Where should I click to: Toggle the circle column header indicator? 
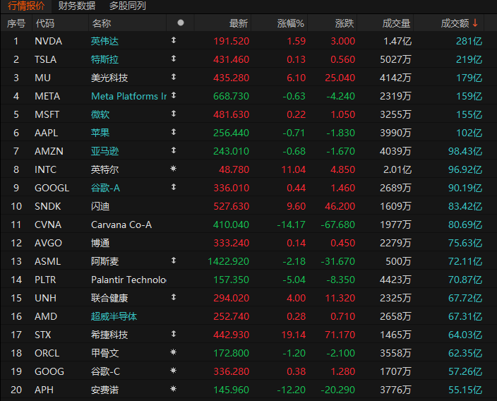pyautogui.click(x=181, y=23)
